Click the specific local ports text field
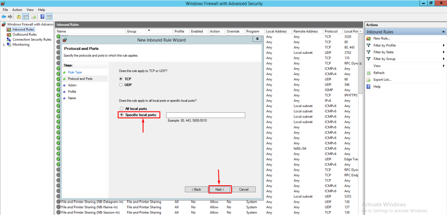Screen dimensions: 447x215 click(205, 115)
